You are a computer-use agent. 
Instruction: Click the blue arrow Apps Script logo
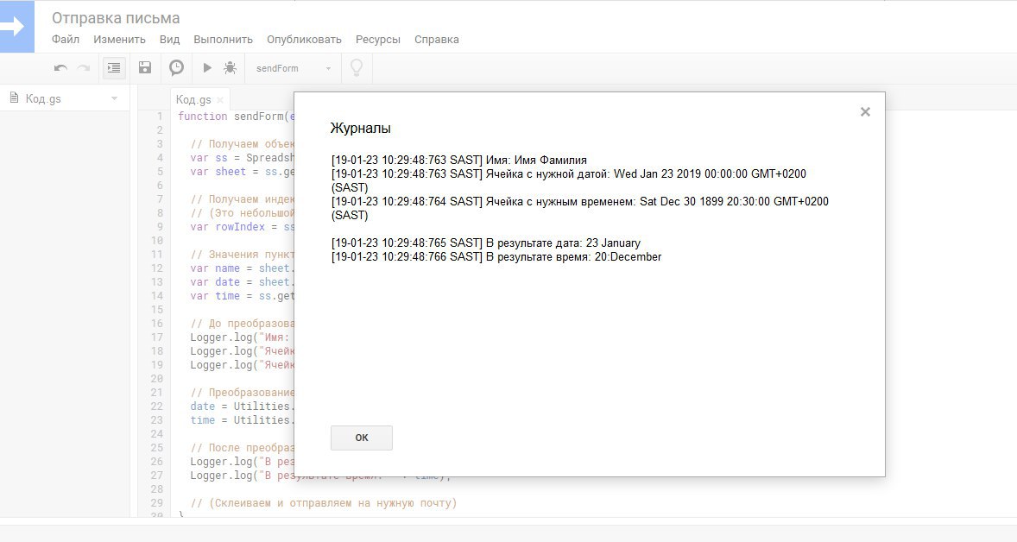coord(17,27)
